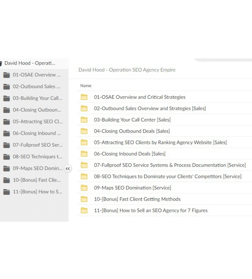Select 10-[Bonus] Fast Clie... in sidebar

tap(36, 180)
